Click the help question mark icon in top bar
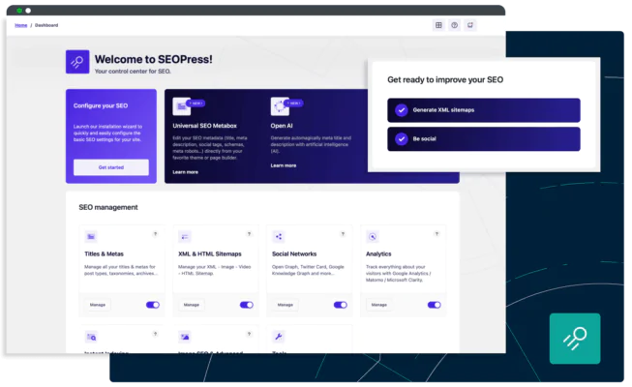Image resolution: width=632 pixels, height=387 pixels. [x=454, y=25]
